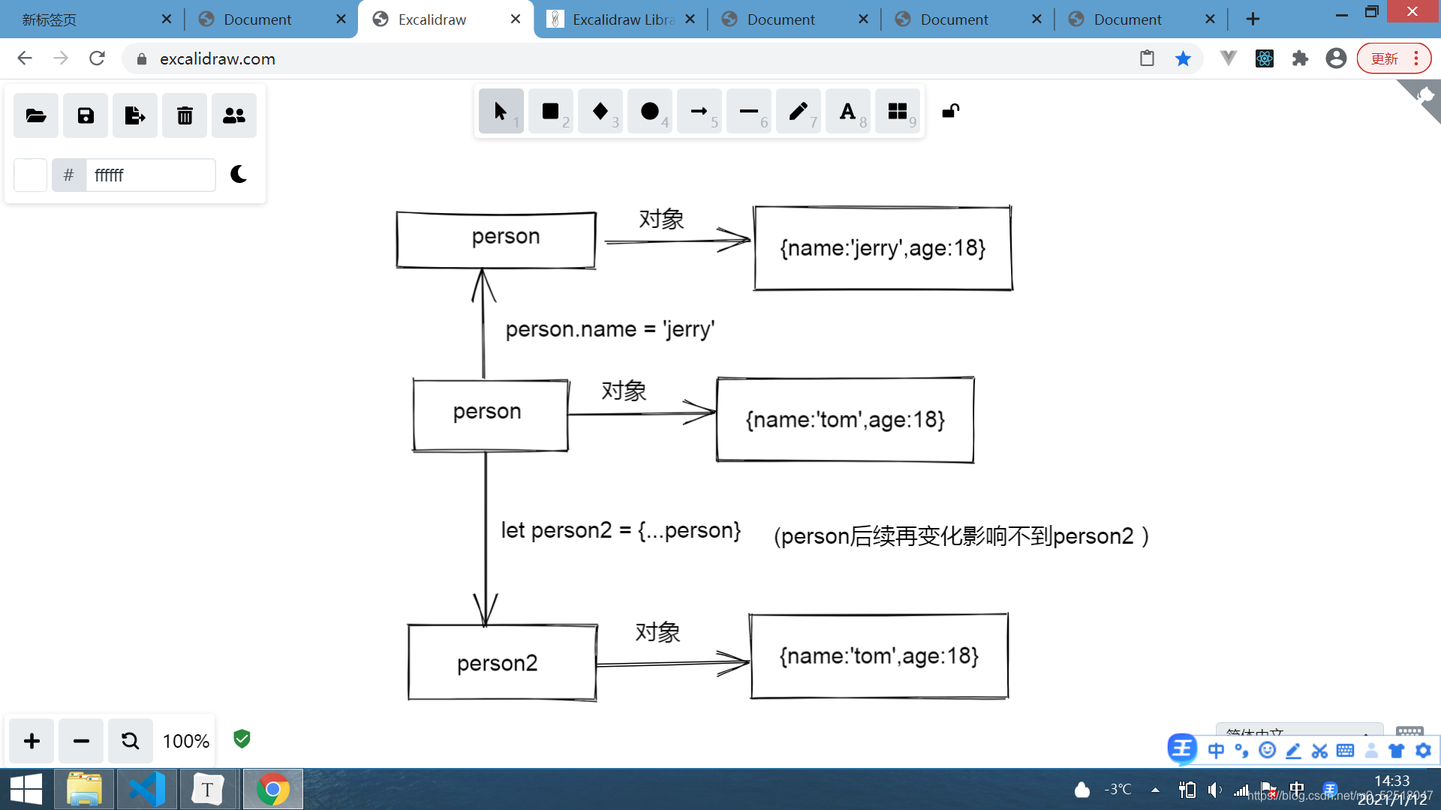
Task: Open Typora from taskbar
Action: [x=208, y=789]
